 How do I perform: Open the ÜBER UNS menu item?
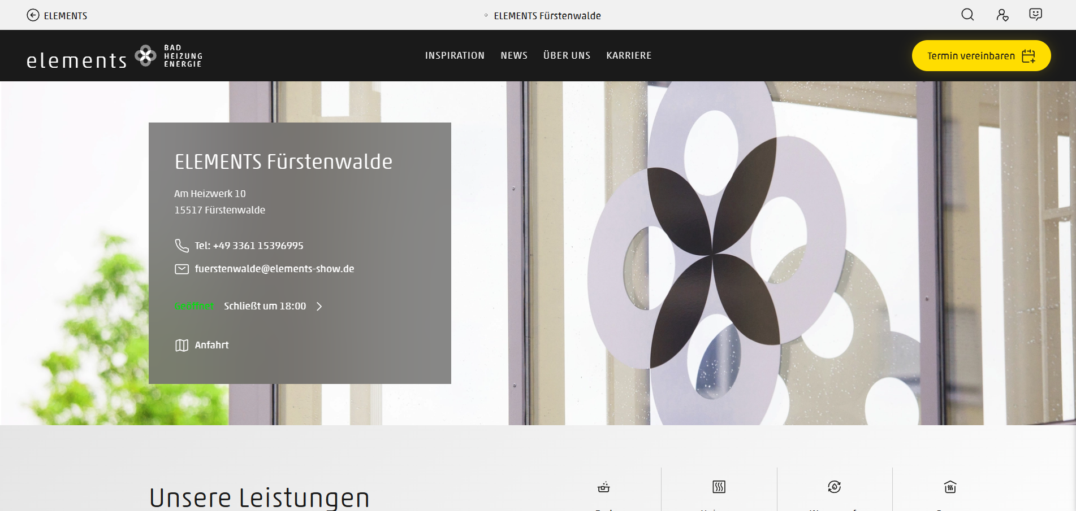coord(567,55)
